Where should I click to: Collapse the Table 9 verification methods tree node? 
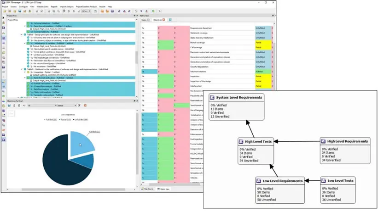21,69
